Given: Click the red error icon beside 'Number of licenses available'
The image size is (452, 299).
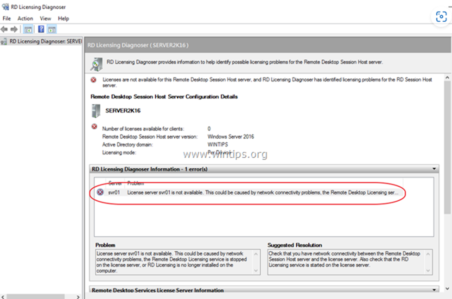Looking at the screenshot, I should click(94, 126).
